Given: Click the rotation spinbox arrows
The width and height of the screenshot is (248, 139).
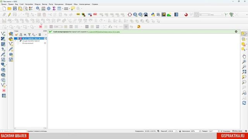Looking at the screenshot, I should point(219,131).
